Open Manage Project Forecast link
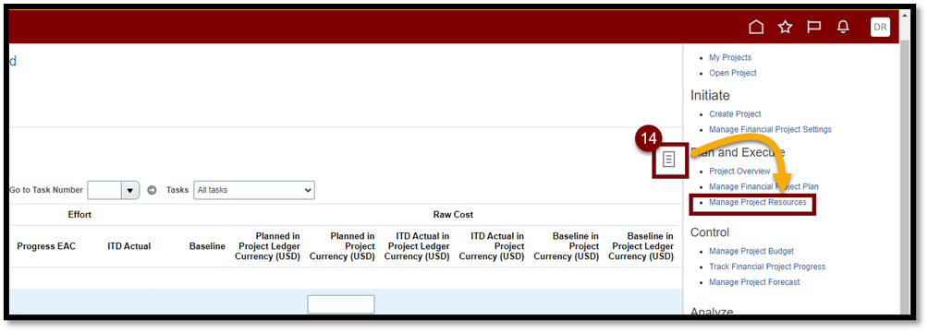The width and height of the screenshot is (928, 332). coord(754,282)
